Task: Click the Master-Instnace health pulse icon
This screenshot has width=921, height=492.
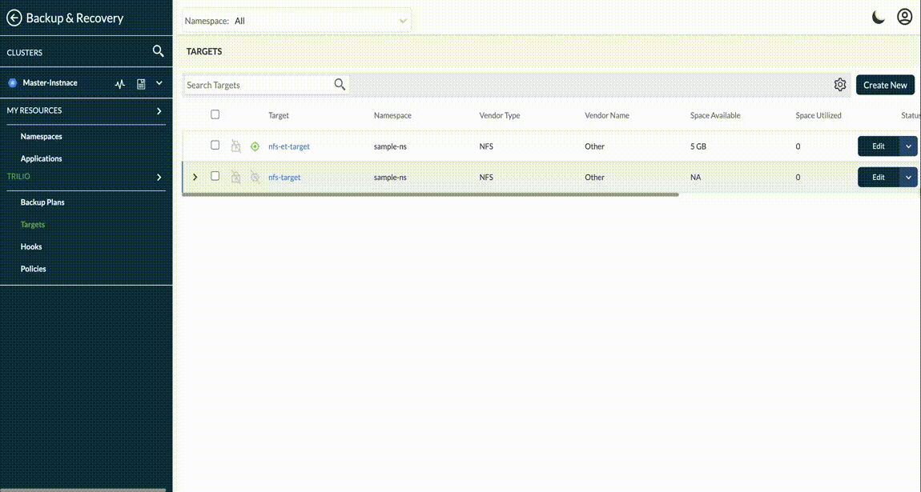Action: pos(120,83)
